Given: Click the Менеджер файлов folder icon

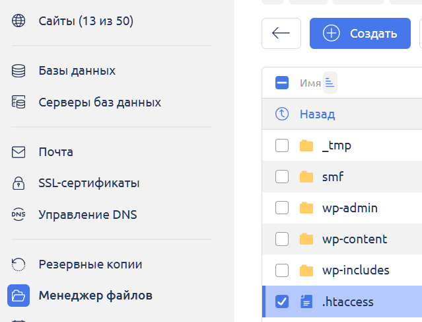Looking at the screenshot, I should [x=18, y=295].
